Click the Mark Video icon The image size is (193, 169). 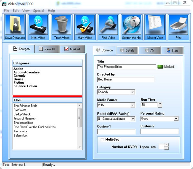pos(85,25)
